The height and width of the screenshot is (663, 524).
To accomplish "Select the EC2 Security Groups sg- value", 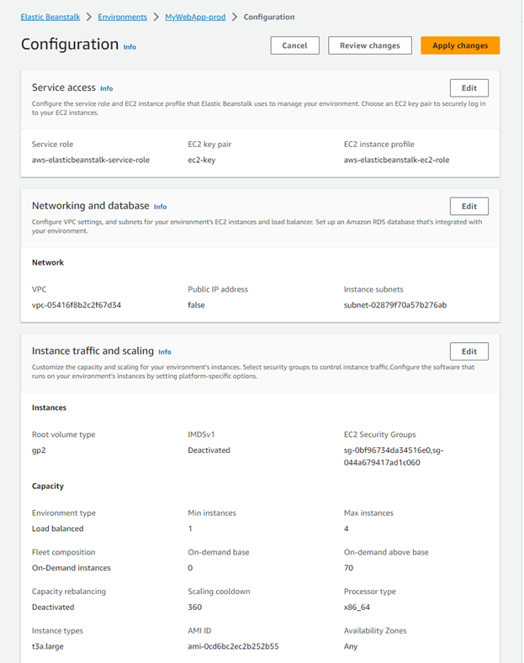I will coord(394,456).
